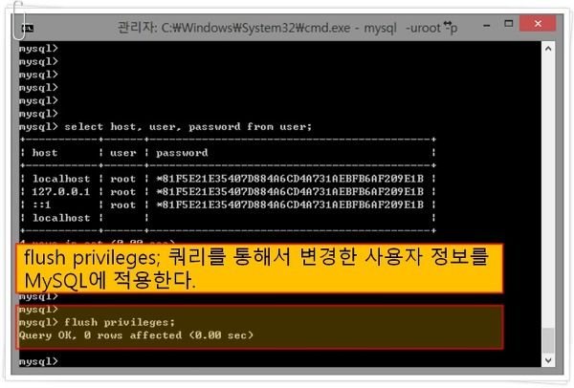Viewport: 574px width, 388px height.
Task: Click the scrollbar down arrow
Action: click(x=548, y=360)
